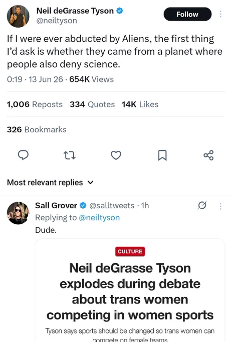View Neil deGrasse Tyson's profile picture
Viewport: 232px width, 342px height.
pyautogui.click(x=18, y=16)
